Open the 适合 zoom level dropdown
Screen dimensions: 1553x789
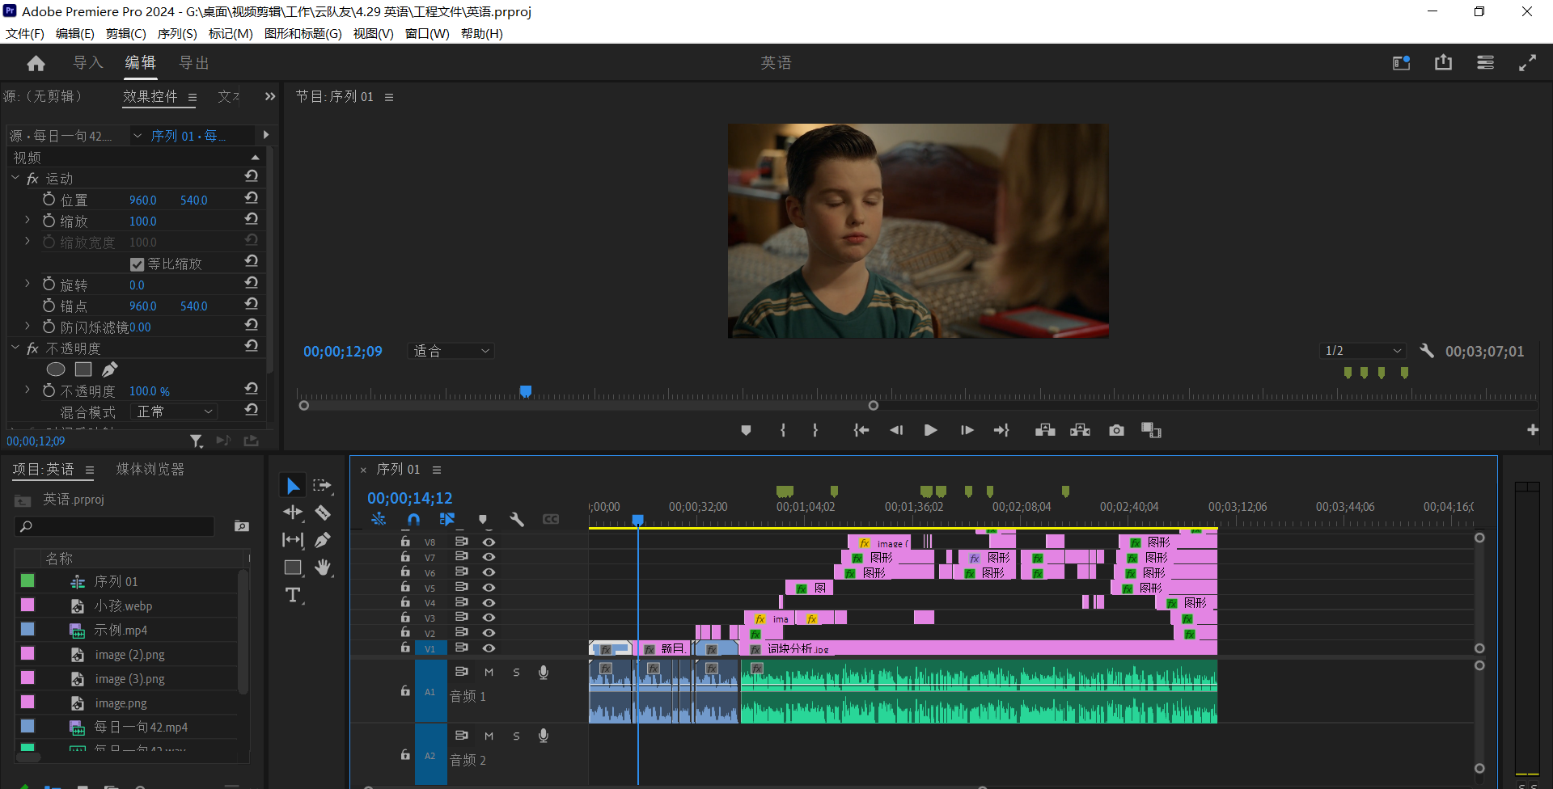click(451, 351)
